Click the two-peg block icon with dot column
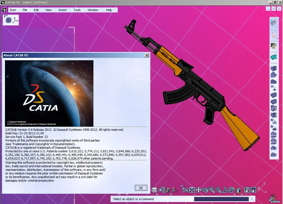Screen dimensions: 283x204 [x=274, y=115]
